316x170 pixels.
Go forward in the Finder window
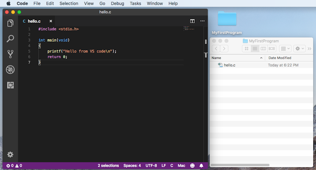pos(224,48)
